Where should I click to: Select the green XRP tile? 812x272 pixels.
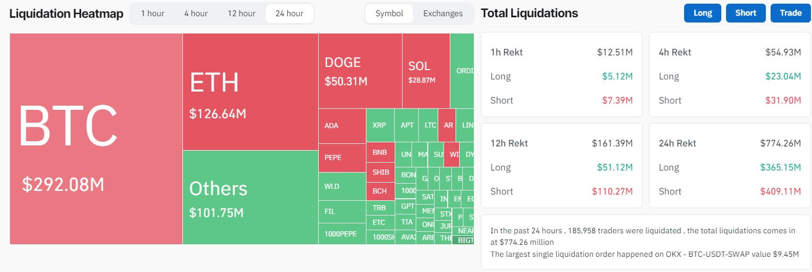tap(380, 126)
